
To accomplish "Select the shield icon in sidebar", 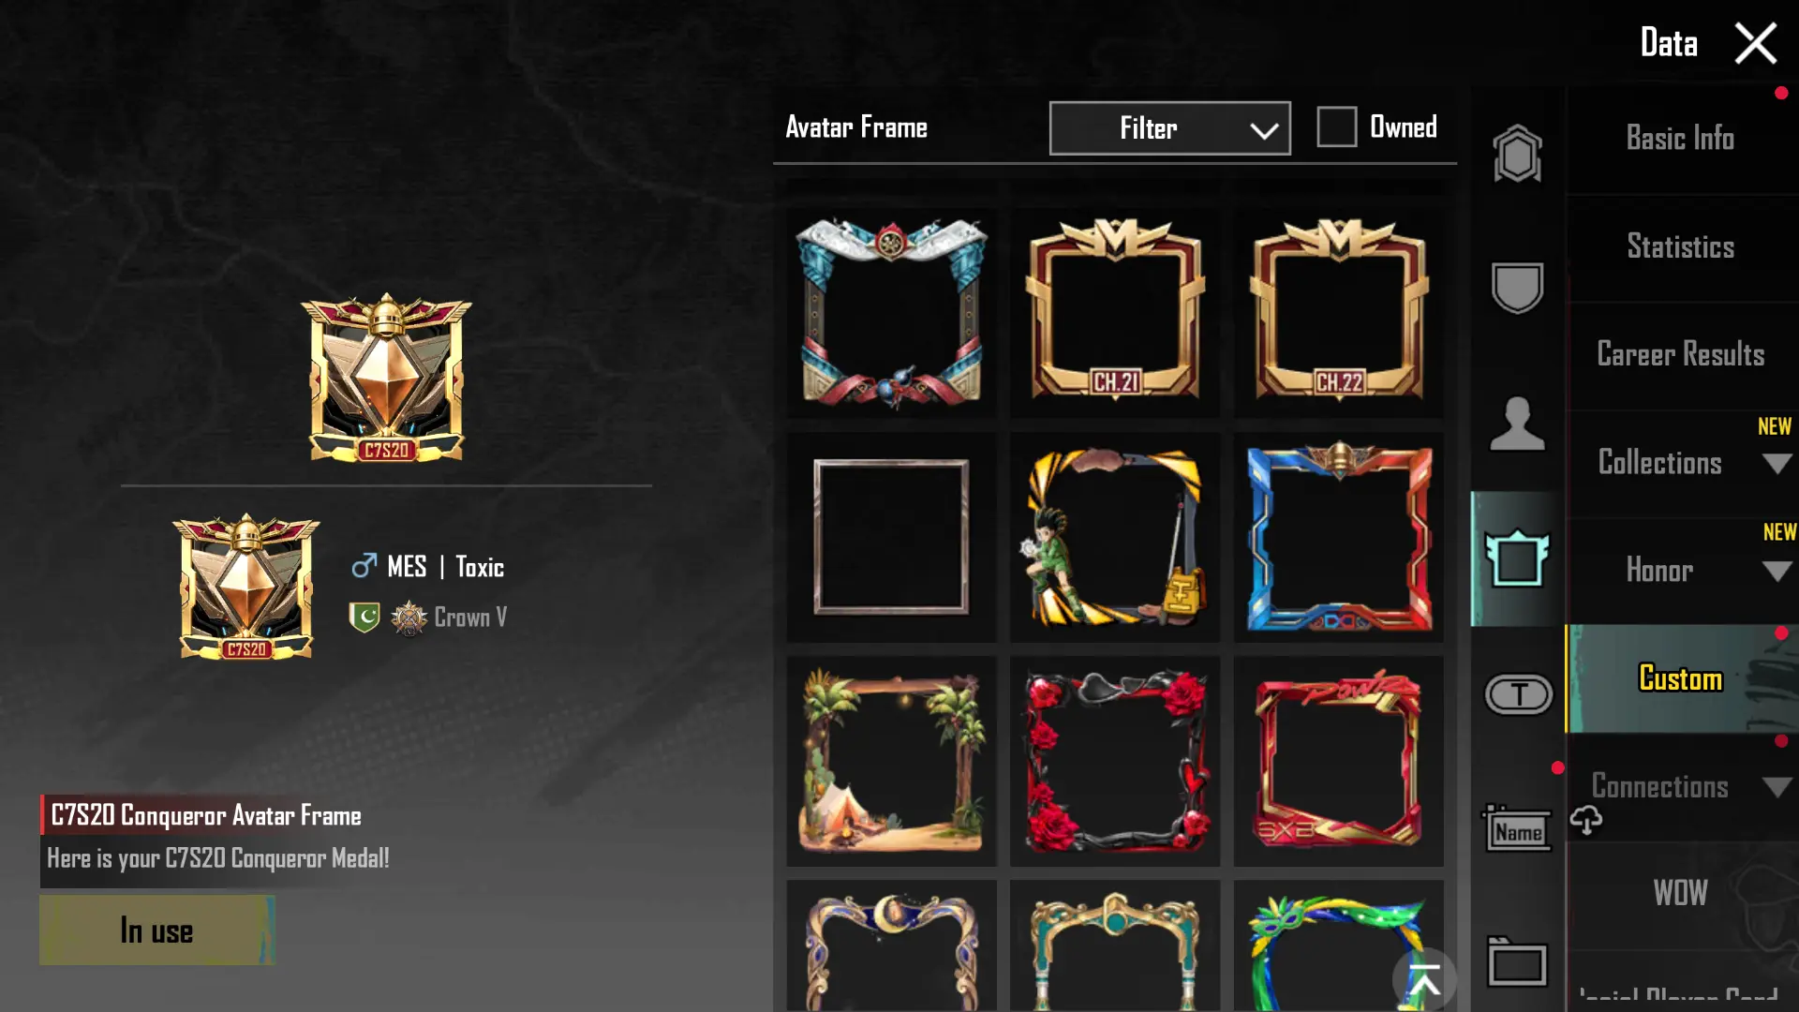I will click(x=1517, y=287).
